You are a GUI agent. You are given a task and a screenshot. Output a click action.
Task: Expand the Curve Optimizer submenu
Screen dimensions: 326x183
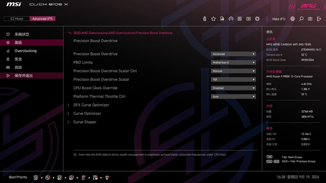[87, 114]
